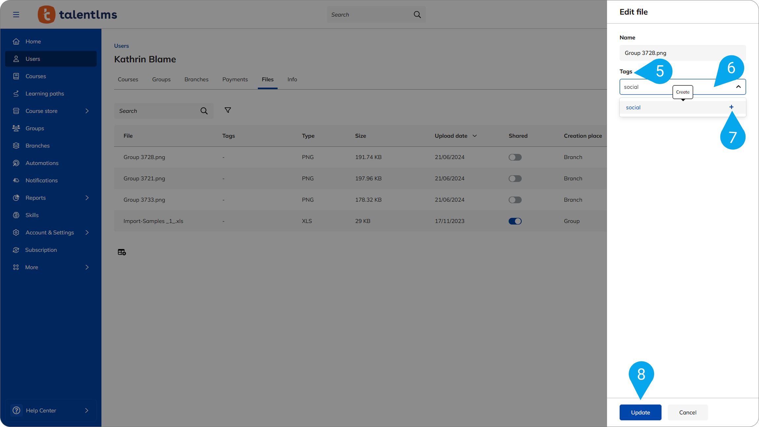Collapse the Tags dropdown chevron
759x427 pixels.
(x=738, y=87)
